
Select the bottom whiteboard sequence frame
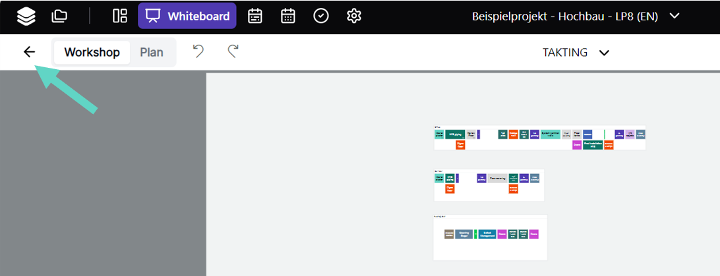point(490,237)
